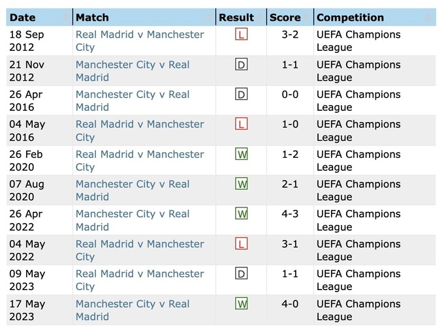The height and width of the screenshot is (326, 444).
Task: Click the win icon for 26 Feb 2020
Action: pyautogui.click(x=242, y=155)
